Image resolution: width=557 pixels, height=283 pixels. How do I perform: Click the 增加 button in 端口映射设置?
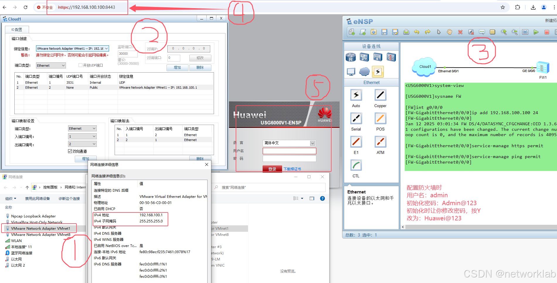pos(86,159)
